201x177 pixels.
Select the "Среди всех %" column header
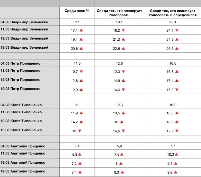tap(77, 11)
